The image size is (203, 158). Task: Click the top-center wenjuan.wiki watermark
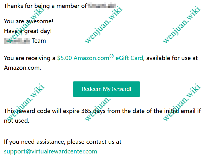click(104, 24)
